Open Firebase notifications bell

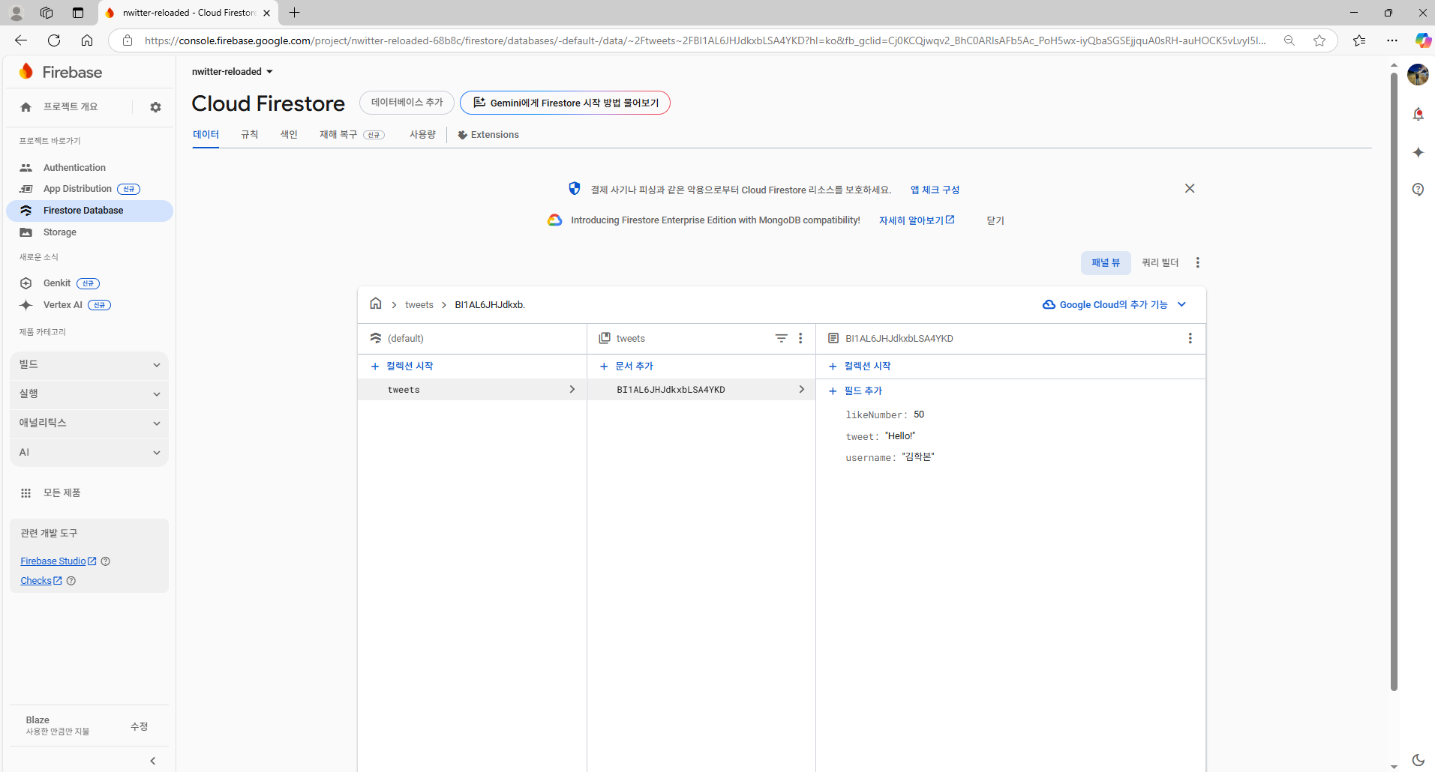1418,114
